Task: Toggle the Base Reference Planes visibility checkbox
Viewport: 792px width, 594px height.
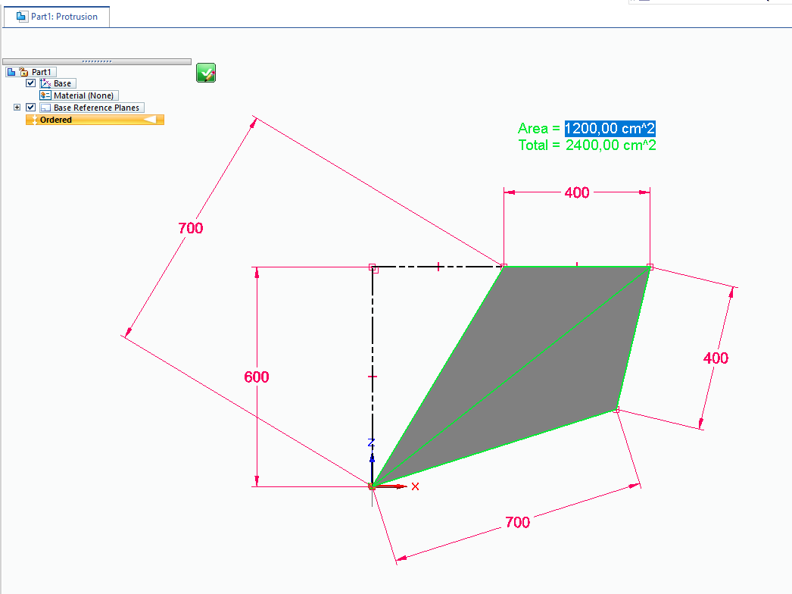Action: pyautogui.click(x=31, y=108)
